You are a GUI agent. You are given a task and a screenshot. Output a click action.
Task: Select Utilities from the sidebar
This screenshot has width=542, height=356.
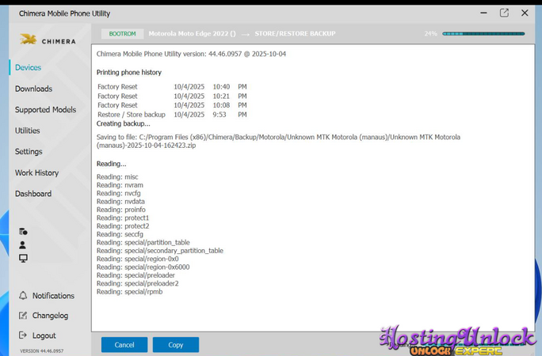27,131
